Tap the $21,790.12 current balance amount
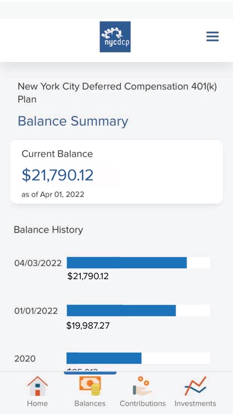 pos(57,176)
